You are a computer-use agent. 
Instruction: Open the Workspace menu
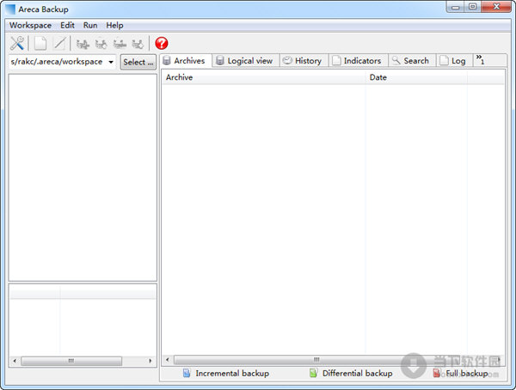pyautogui.click(x=30, y=25)
